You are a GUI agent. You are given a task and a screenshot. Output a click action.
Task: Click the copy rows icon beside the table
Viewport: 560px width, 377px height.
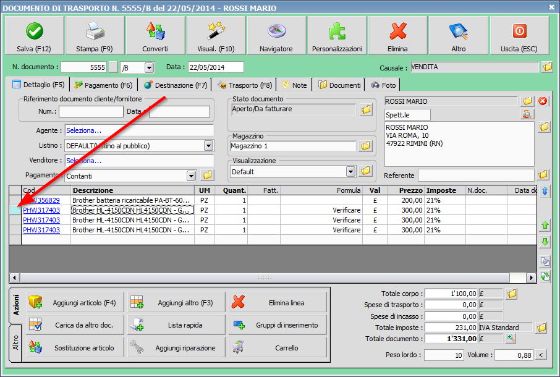545,261
